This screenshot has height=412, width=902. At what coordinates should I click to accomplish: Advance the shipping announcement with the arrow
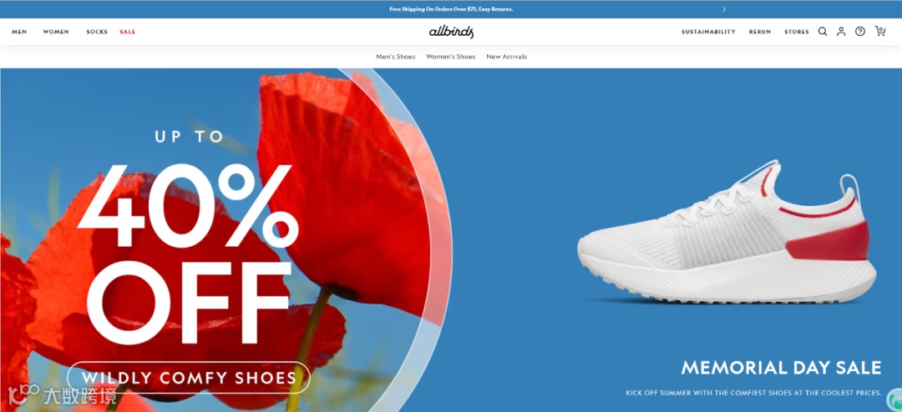723,9
